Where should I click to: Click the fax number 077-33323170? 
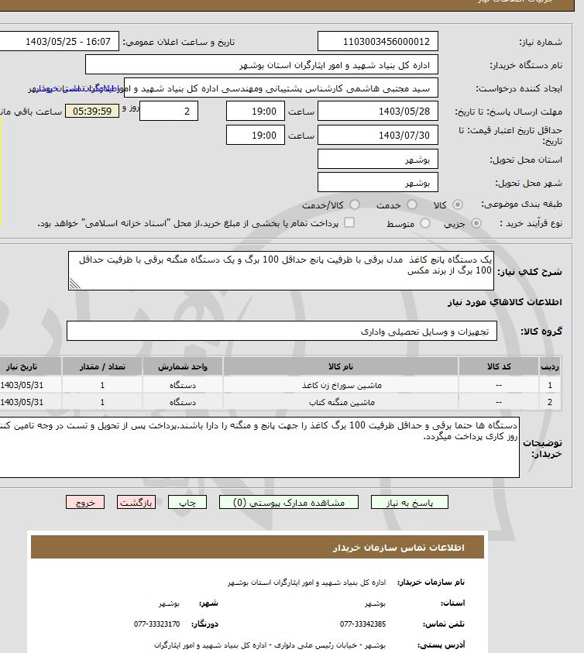[156, 624]
